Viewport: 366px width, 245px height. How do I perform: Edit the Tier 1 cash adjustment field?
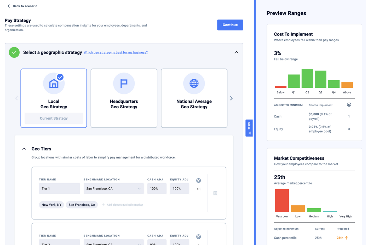click(157, 189)
